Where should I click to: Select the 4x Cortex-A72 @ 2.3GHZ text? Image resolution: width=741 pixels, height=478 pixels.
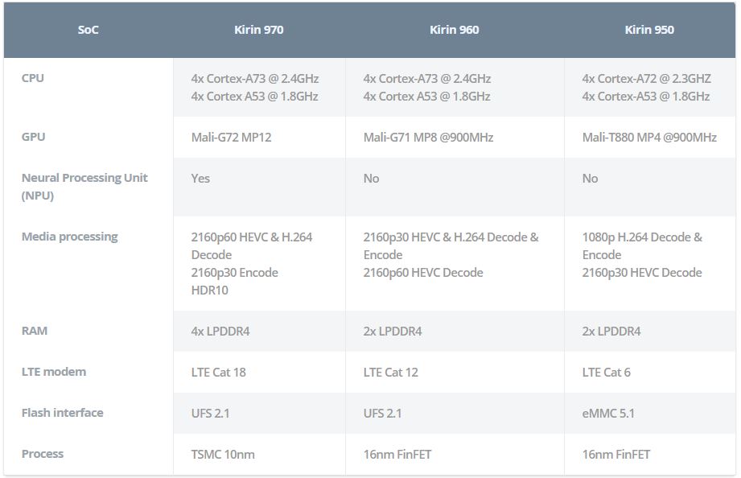coord(647,79)
